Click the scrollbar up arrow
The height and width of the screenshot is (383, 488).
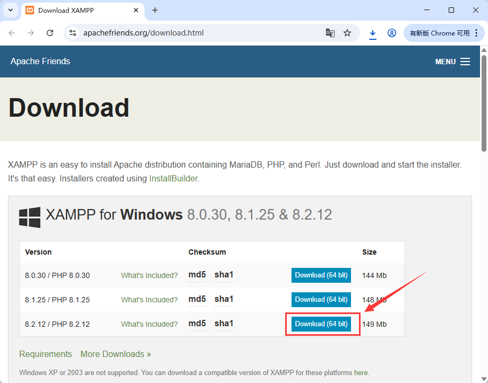click(x=484, y=50)
